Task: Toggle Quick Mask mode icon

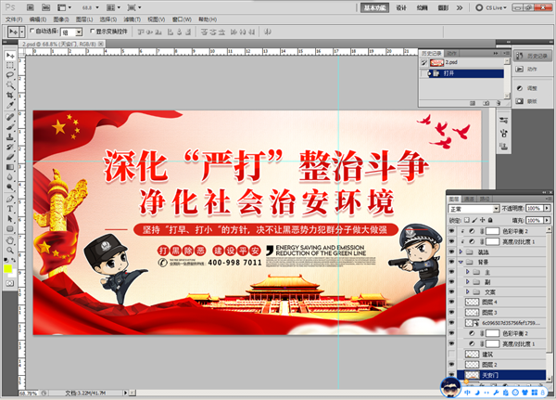Action: (9, 283)
